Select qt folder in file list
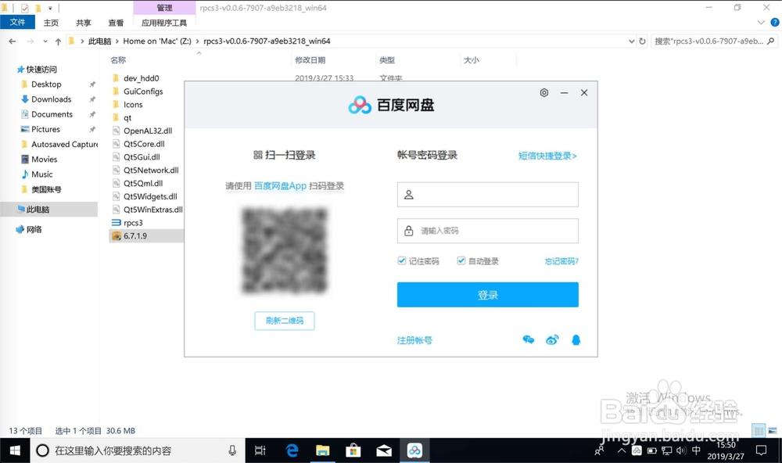Image resolution: width=782 pixels, height=463 pixels. [x=127, y=118]
